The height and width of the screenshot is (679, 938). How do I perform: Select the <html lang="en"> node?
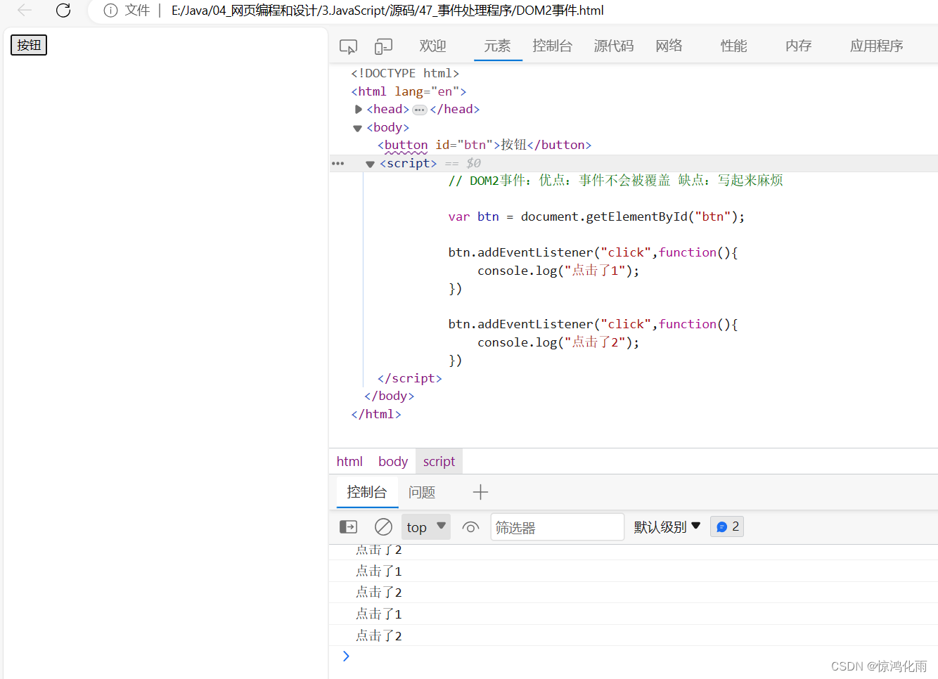click(409, 91)
